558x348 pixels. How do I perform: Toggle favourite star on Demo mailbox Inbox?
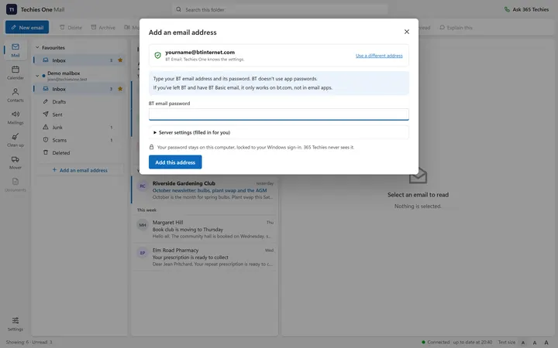[120, 88]
